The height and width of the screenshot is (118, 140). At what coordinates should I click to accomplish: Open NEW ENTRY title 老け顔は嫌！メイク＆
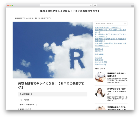116,108
